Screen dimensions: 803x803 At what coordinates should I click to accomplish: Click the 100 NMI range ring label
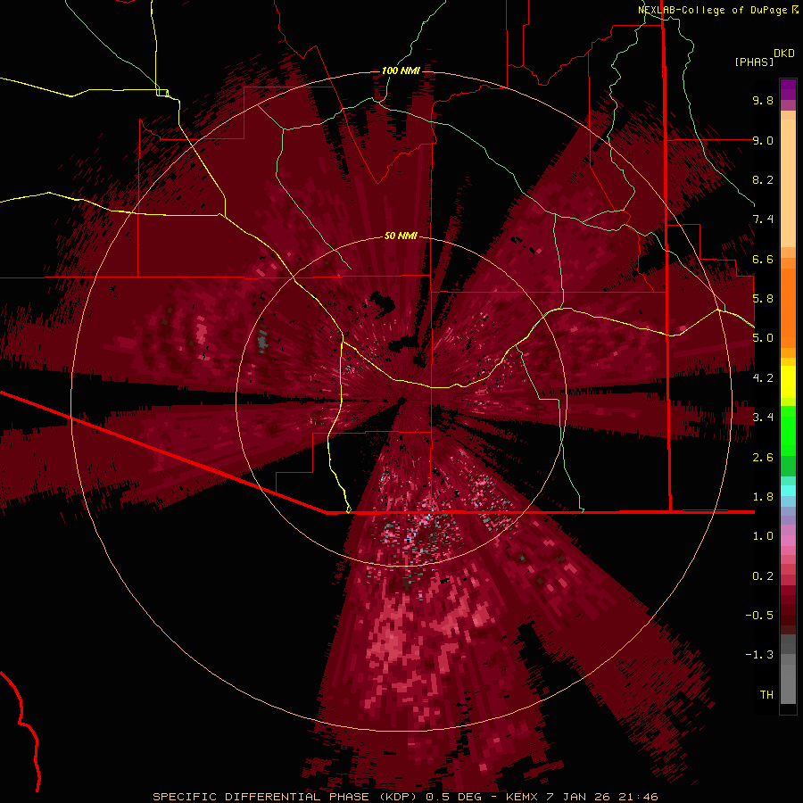[x=401, y=70]
